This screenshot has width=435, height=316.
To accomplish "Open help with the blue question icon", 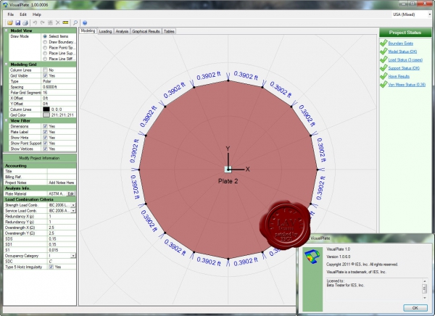I will (x=85, y=22).
